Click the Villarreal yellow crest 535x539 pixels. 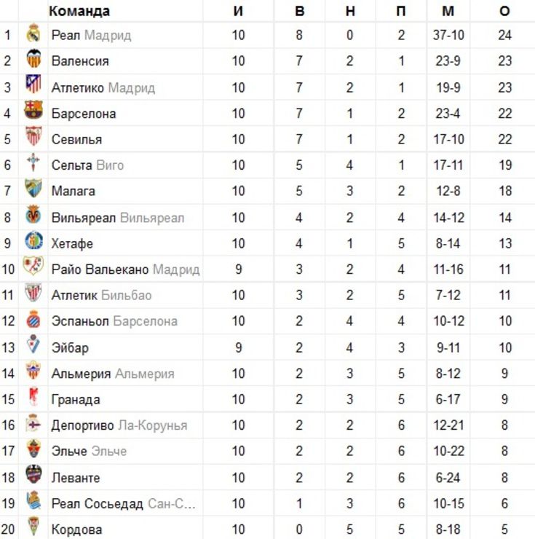[x=33, y=214]
